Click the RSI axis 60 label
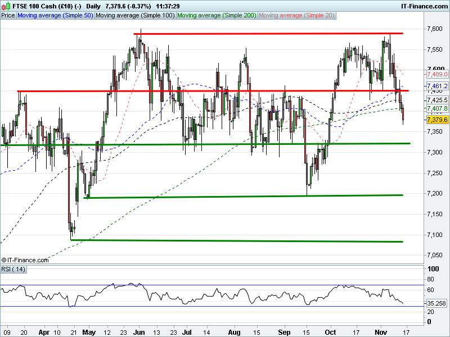 430,290
